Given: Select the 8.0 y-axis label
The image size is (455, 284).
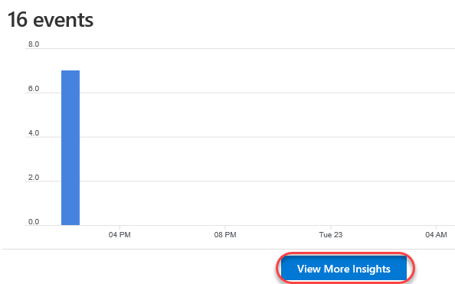Looking at the screenshot, I should [x=34, y=44].
